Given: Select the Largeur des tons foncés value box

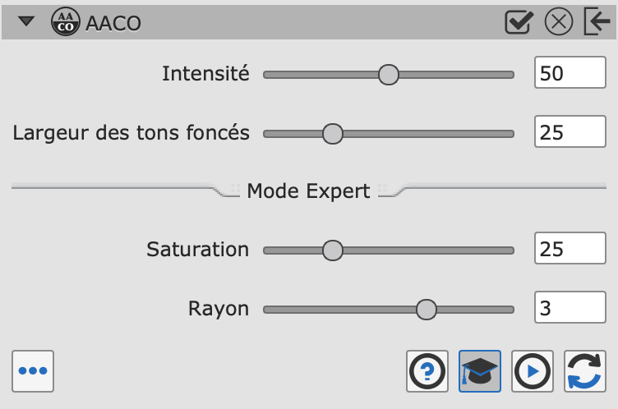Looking at the screenshot, I should (570, 131).
